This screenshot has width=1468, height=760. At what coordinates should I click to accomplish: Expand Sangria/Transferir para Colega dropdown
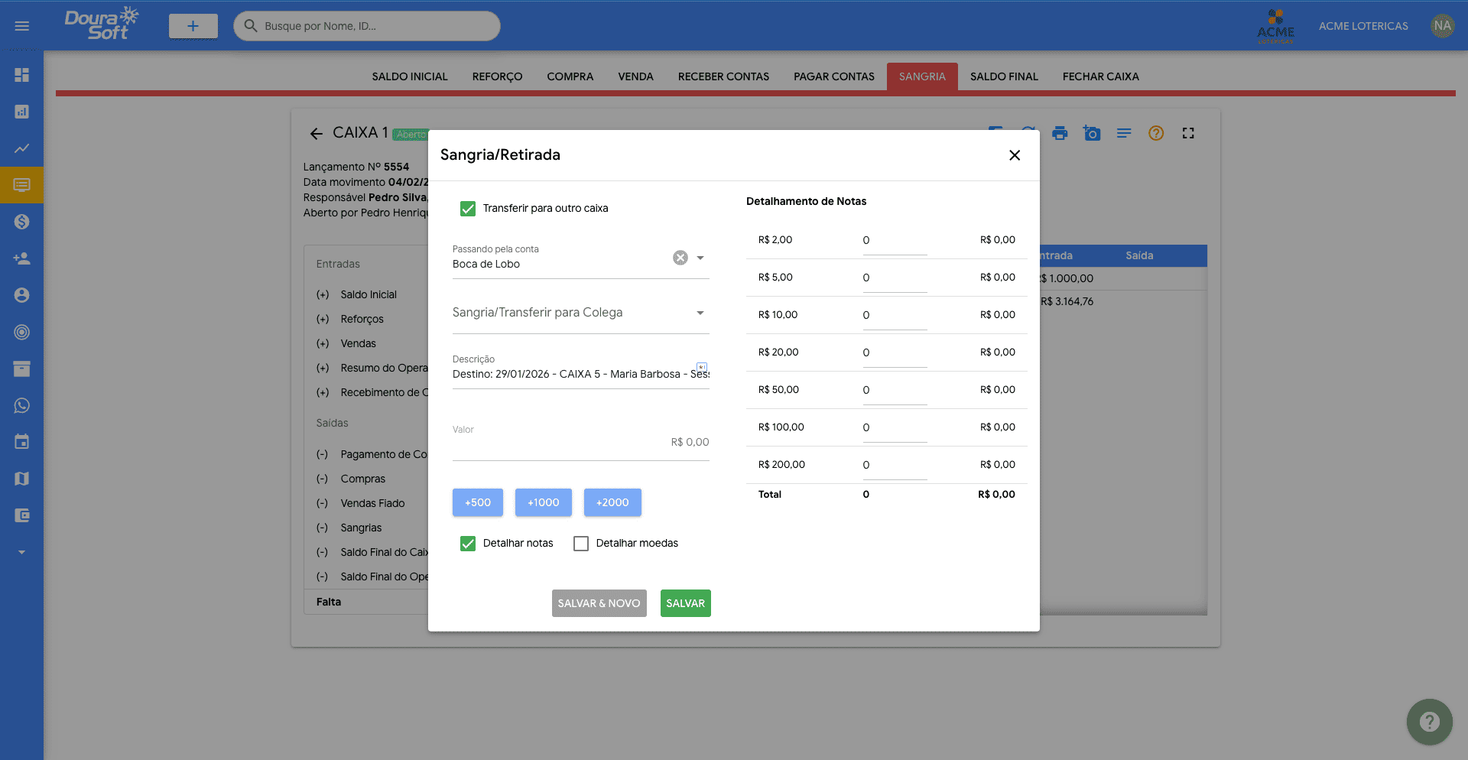pos(700,313)
